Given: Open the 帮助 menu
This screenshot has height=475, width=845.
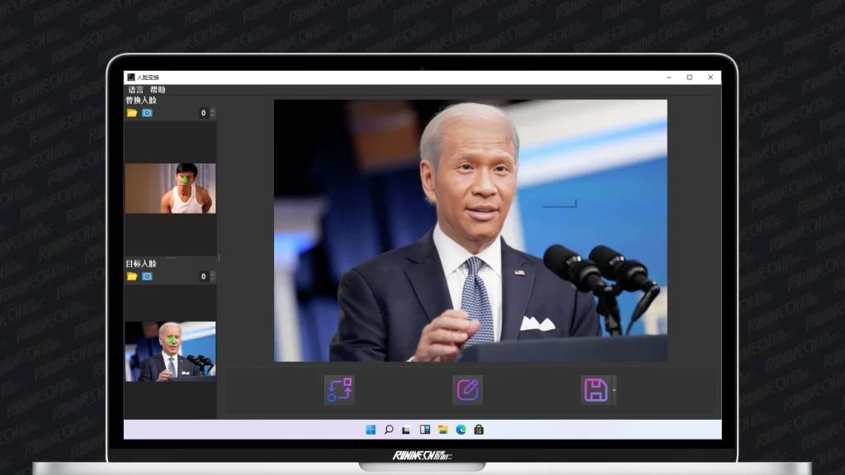Looking at the screenshot, I should tap(157, 89).
